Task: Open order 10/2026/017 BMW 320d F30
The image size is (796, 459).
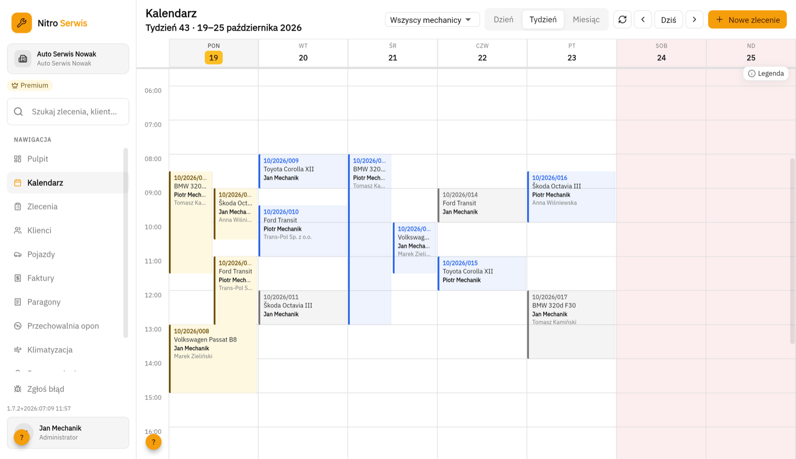Action: click(x=572, y=325)
